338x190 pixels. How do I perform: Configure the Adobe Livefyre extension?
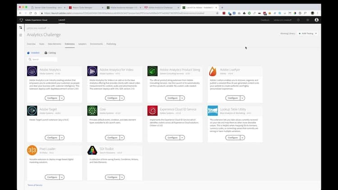click(233, 98)
